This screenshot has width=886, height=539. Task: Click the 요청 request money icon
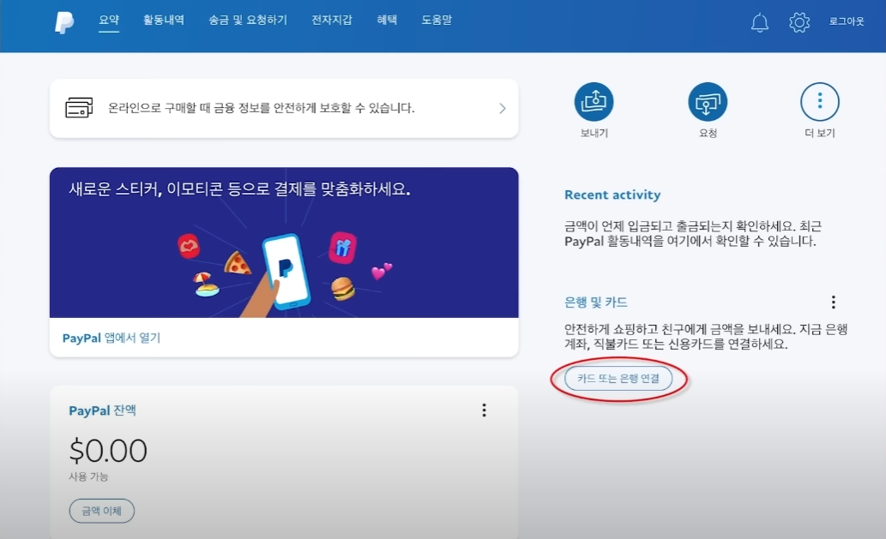click(708, 102)
